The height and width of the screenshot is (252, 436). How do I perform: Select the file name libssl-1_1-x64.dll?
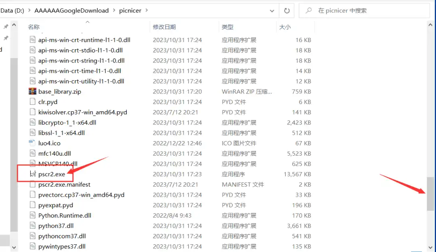pos(61,133)
